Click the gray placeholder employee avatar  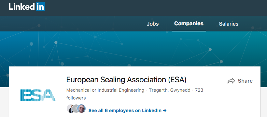click(x=76, y=109)
